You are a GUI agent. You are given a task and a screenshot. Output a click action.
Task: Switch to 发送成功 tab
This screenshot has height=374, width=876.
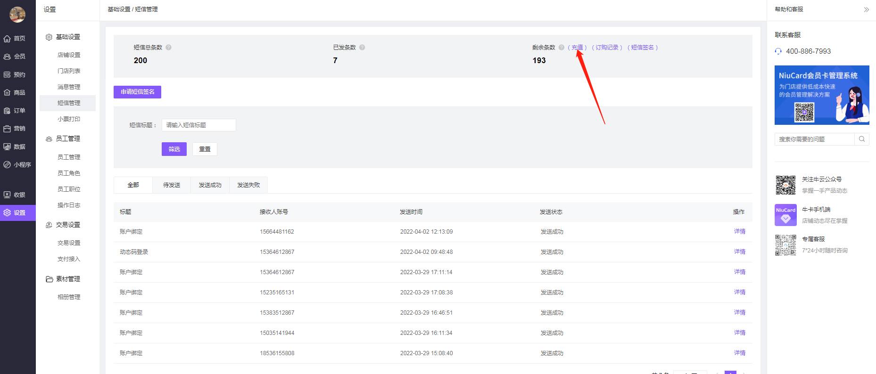click(210, 185)
